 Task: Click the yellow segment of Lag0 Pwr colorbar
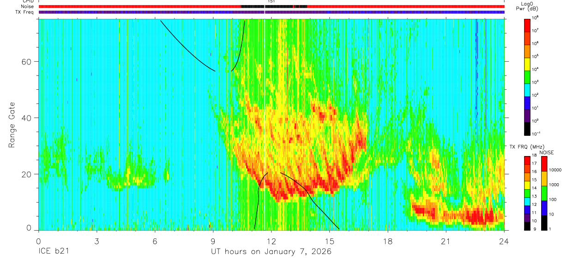[x=527, y=64]
